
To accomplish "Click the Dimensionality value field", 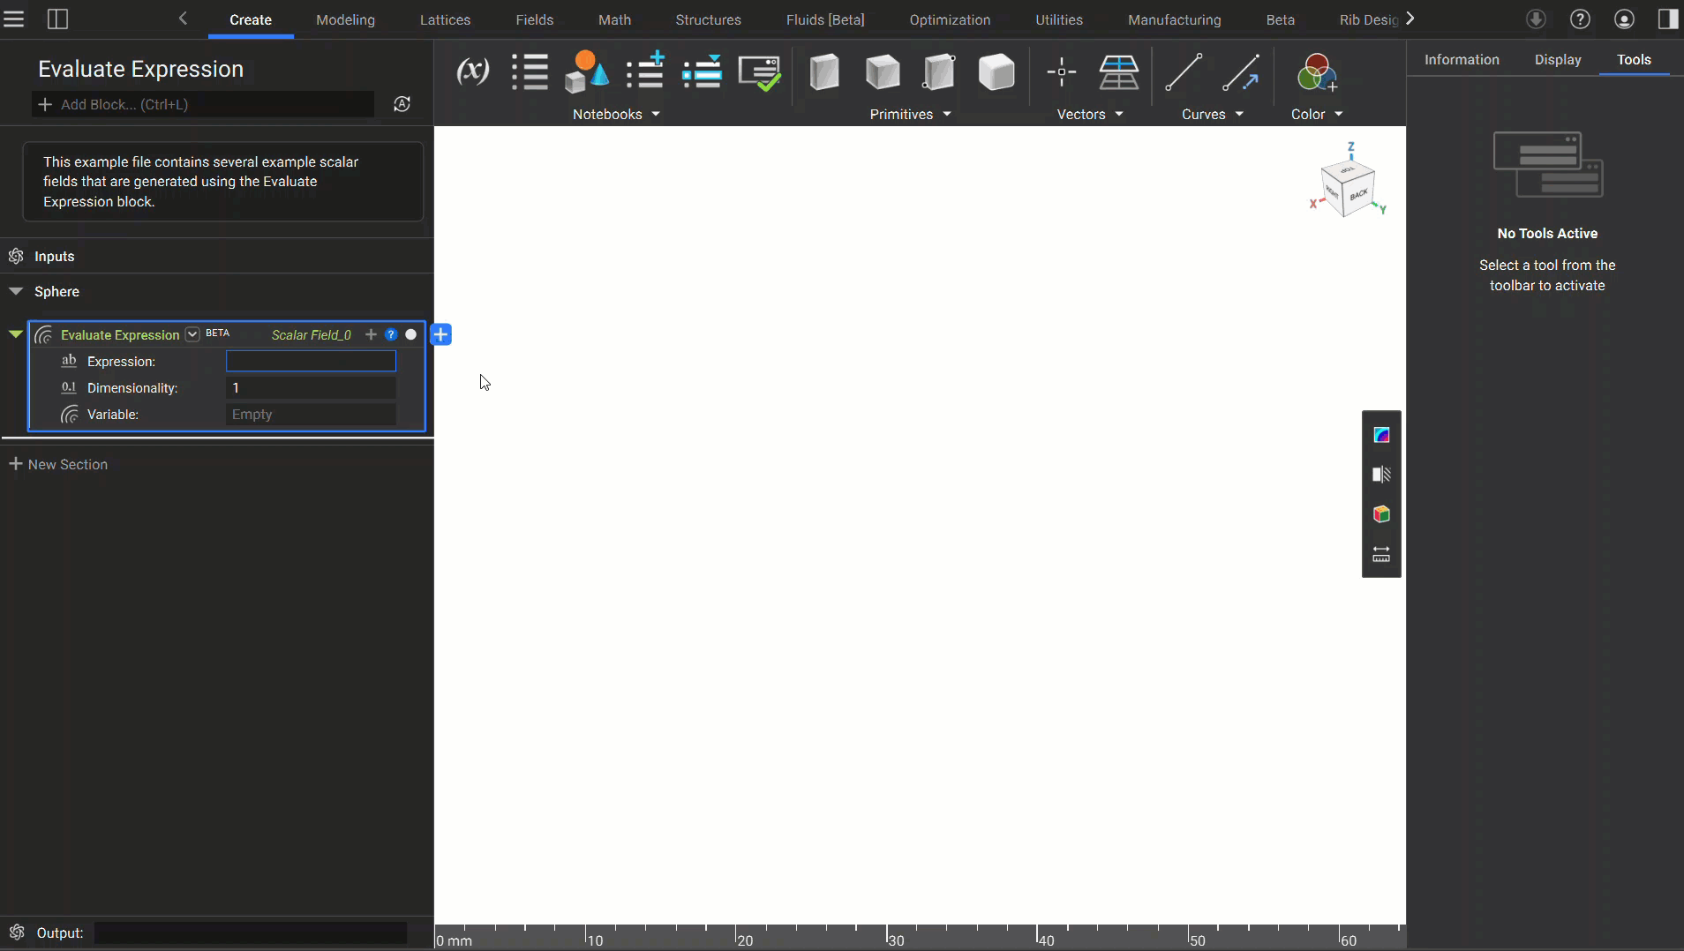I will pos(311,388).
